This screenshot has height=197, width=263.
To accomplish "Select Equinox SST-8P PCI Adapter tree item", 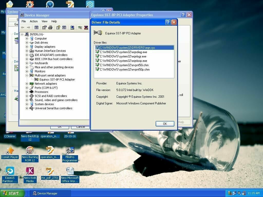I will pyautogui.click(x=57, y=80).
